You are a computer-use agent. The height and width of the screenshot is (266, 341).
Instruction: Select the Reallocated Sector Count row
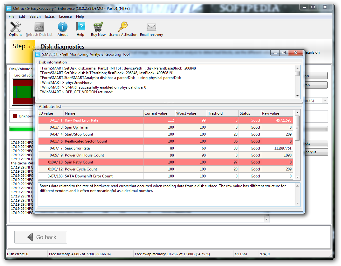tap(165, 141)
